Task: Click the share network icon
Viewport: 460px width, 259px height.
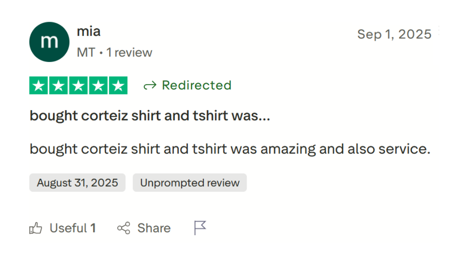Action: [123, 228]
